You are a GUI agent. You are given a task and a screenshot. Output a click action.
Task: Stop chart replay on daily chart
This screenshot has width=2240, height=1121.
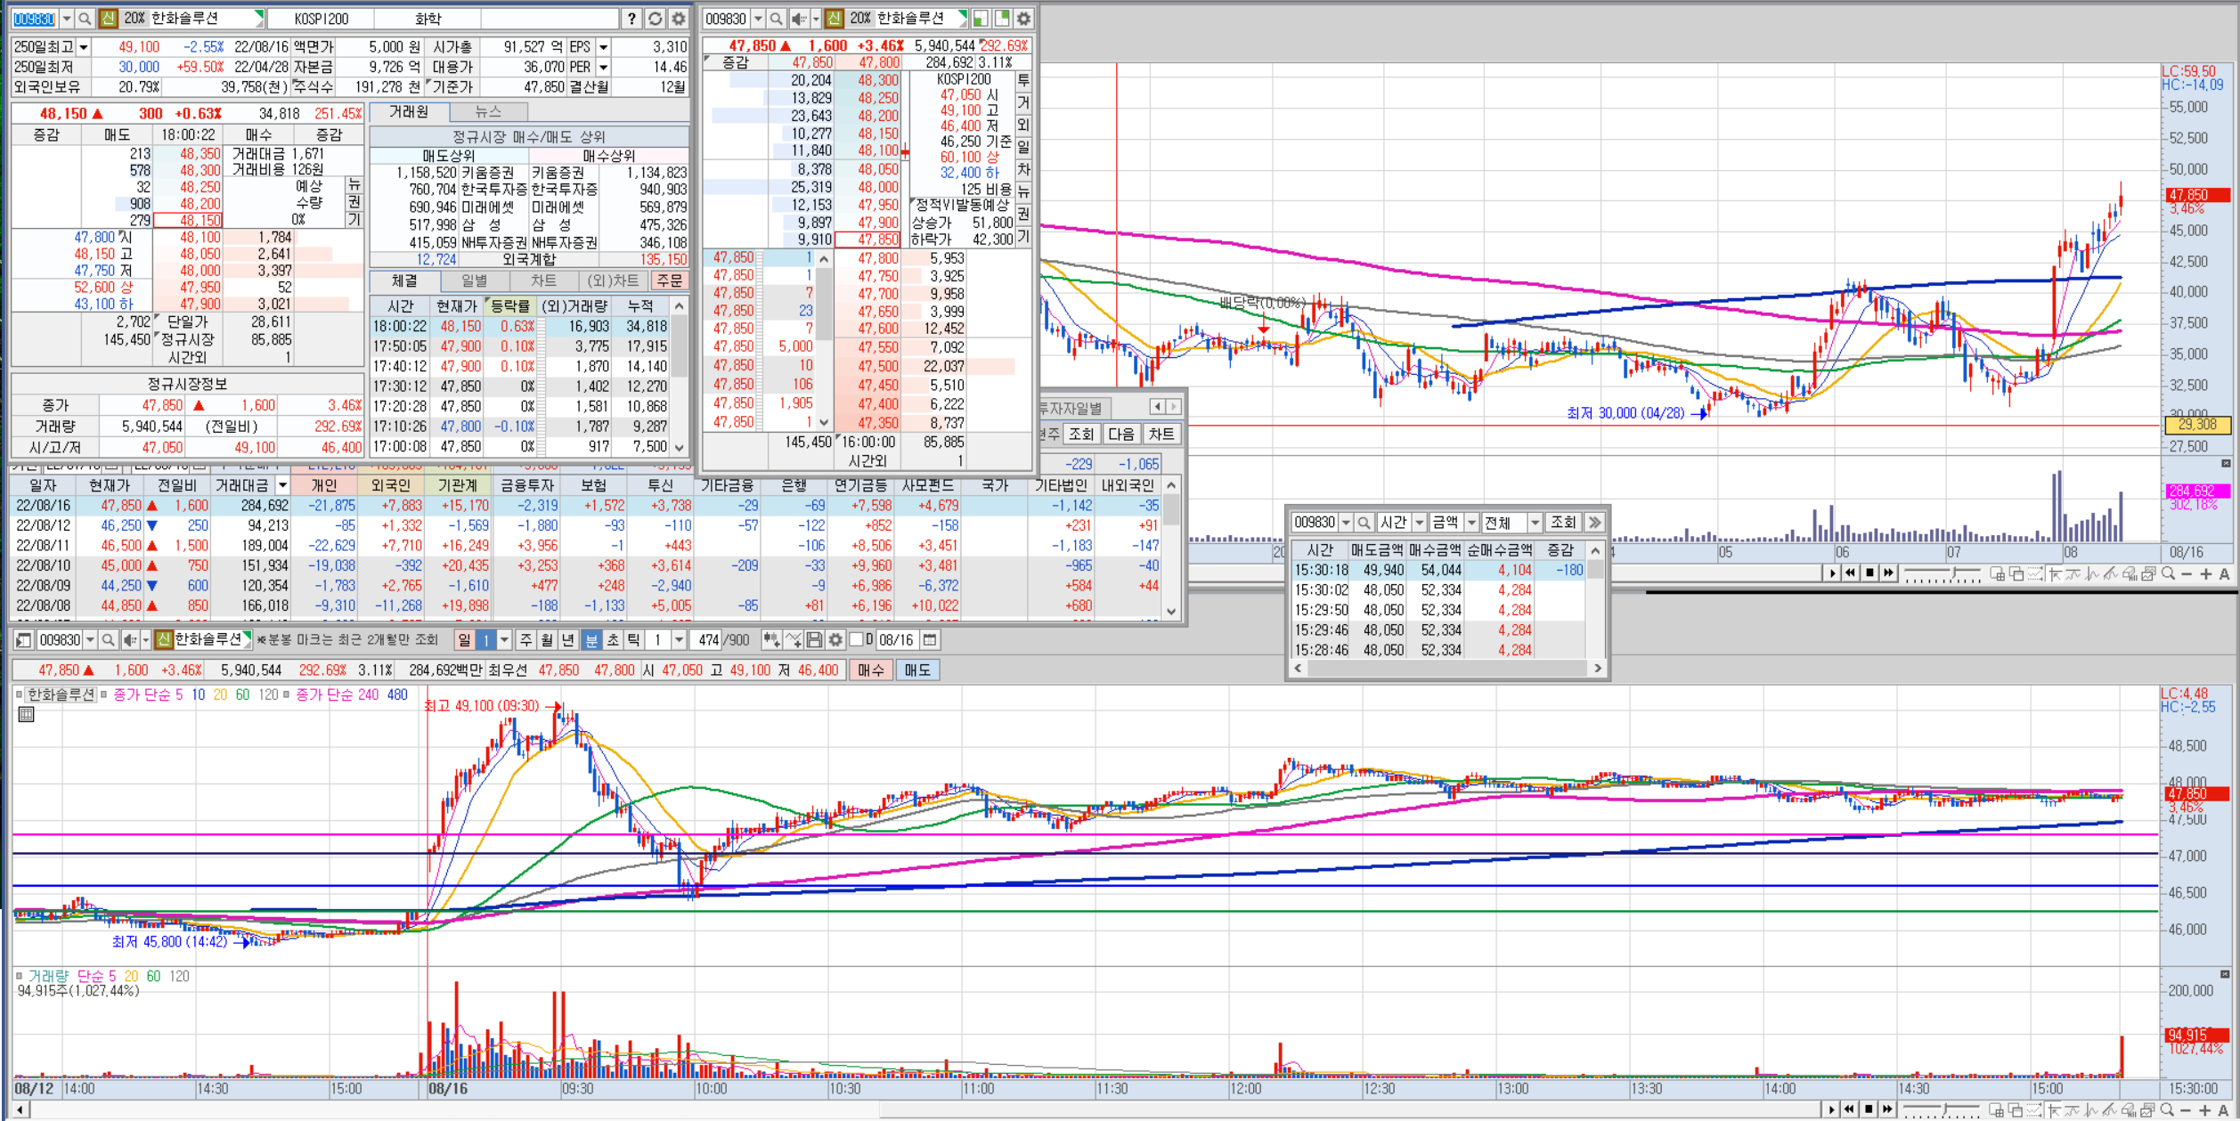[1869, 573]
